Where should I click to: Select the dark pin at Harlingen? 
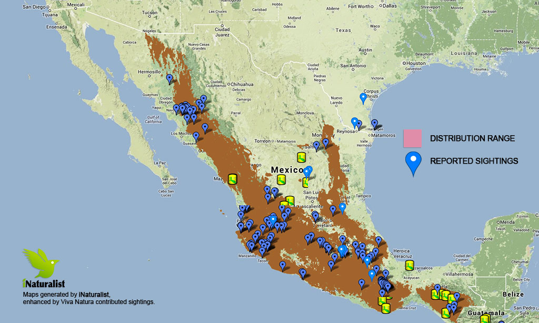pos(374,124)
